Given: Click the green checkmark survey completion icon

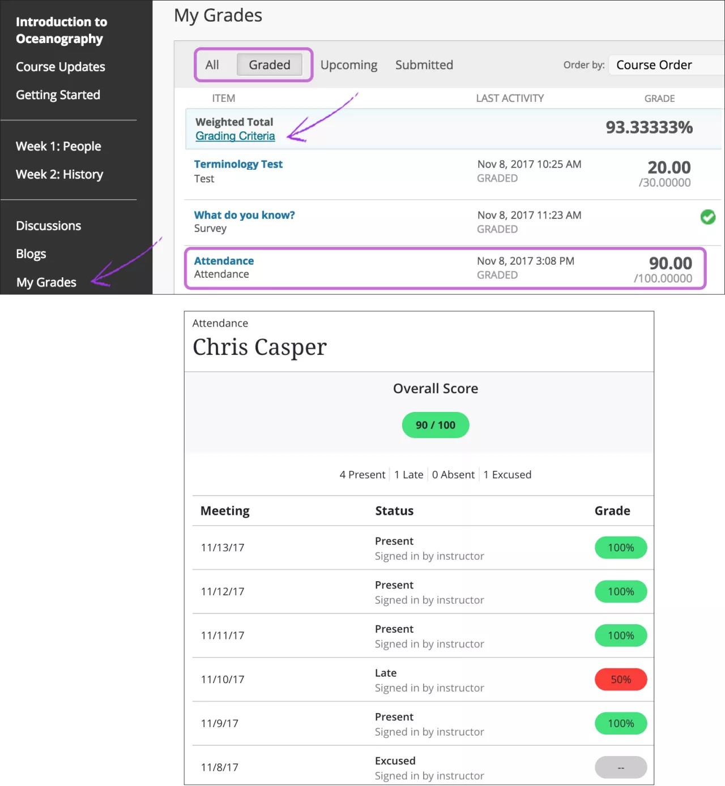Looking at the screenshot, I should click(707, 217).
